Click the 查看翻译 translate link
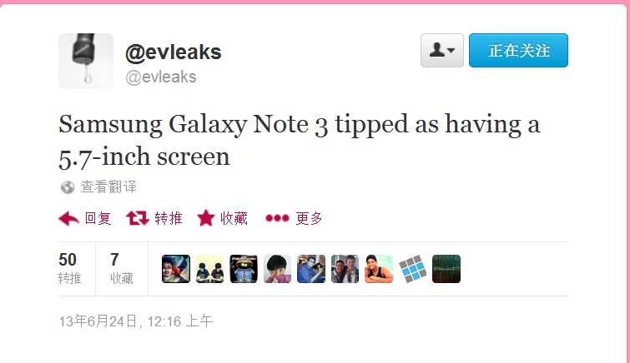 108,187
